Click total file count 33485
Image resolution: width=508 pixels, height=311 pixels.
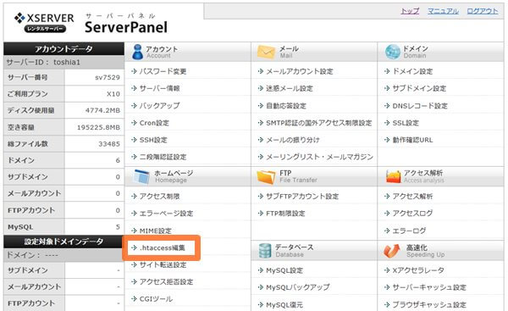tap(109, 144)
